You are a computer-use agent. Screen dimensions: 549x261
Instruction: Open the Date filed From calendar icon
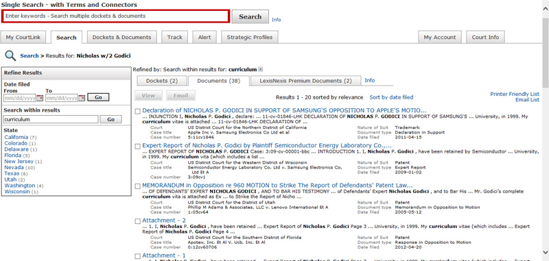pos(40,98)
